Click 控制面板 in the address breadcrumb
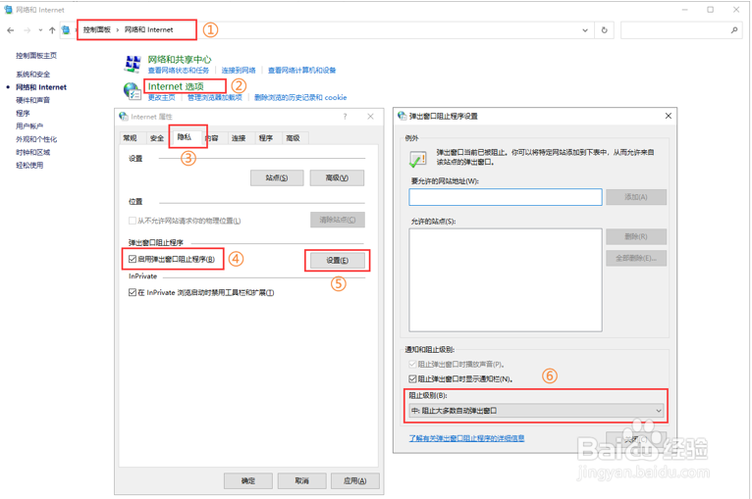 pyautogui.click(x=97, y=29)
